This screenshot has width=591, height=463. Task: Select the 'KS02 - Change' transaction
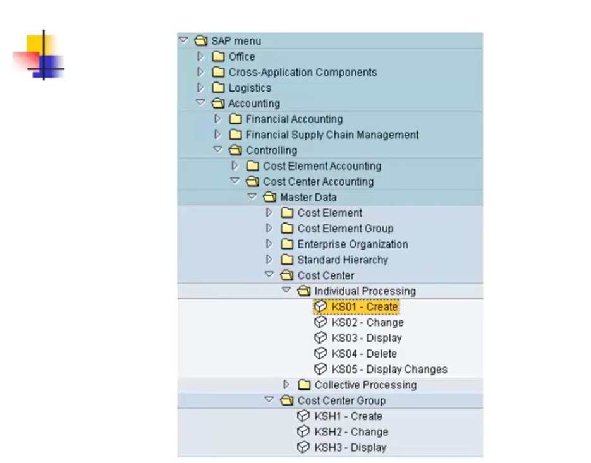click(367, 323)
